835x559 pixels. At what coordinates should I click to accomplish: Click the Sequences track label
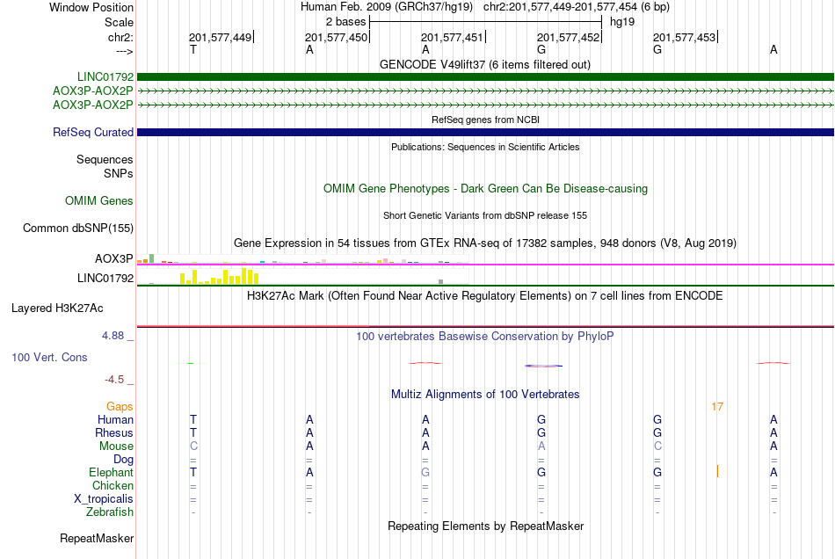pos(105,159)
